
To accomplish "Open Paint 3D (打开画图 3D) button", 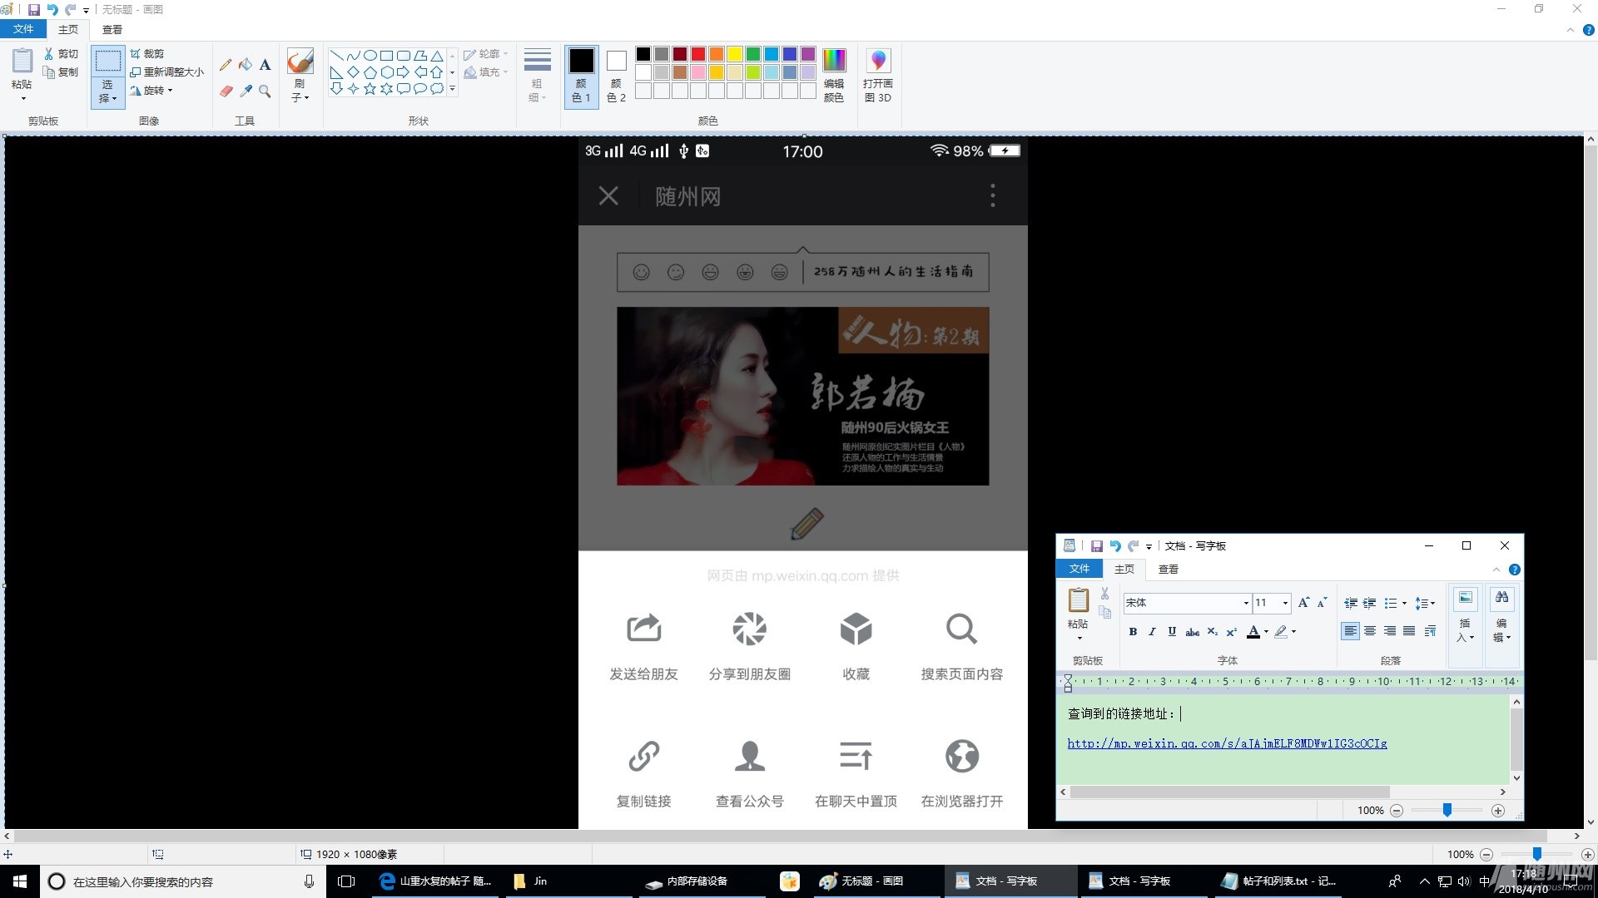I will [878, 75].
